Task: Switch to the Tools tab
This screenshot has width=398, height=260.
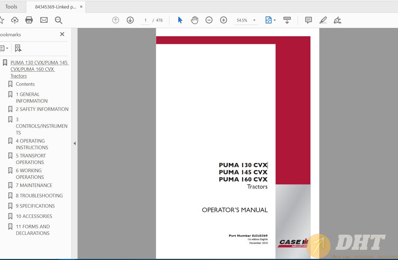Action: click(11, 7)
